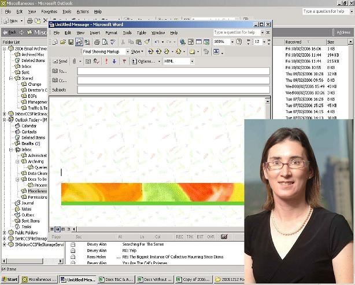The image size is (355, 285).
Task: Click the To... recipients button
Action: point(60,71)
